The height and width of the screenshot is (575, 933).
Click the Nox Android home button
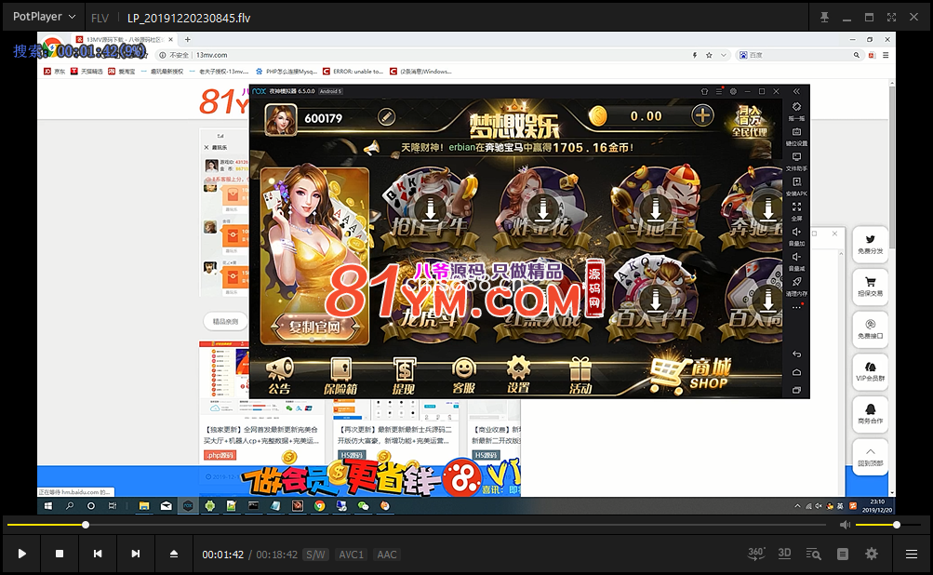tap(797, 372)
